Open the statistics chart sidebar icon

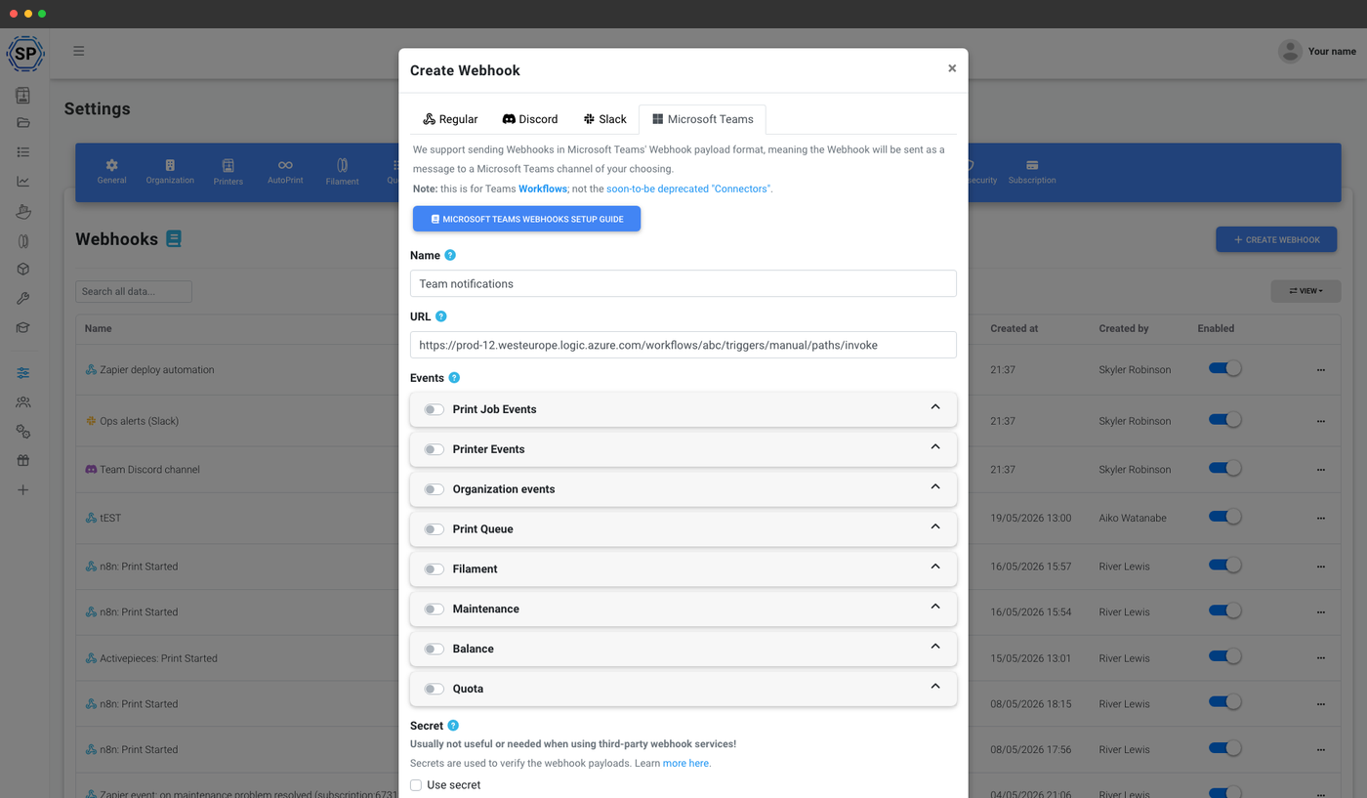point(23,182)
